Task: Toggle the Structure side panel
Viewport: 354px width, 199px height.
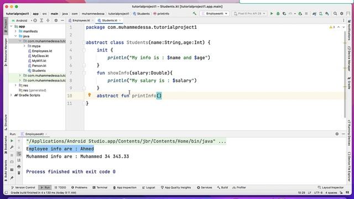Action: 6,122
